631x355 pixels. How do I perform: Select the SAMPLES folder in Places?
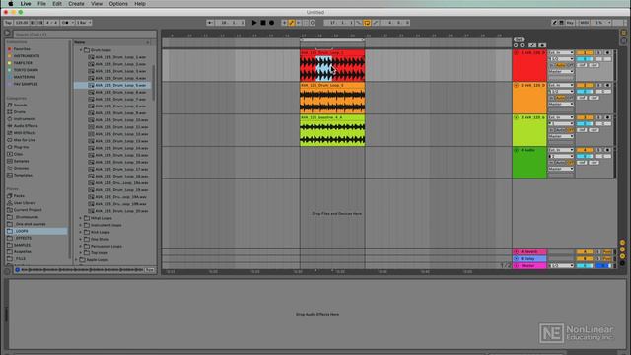tap(22, 245)
